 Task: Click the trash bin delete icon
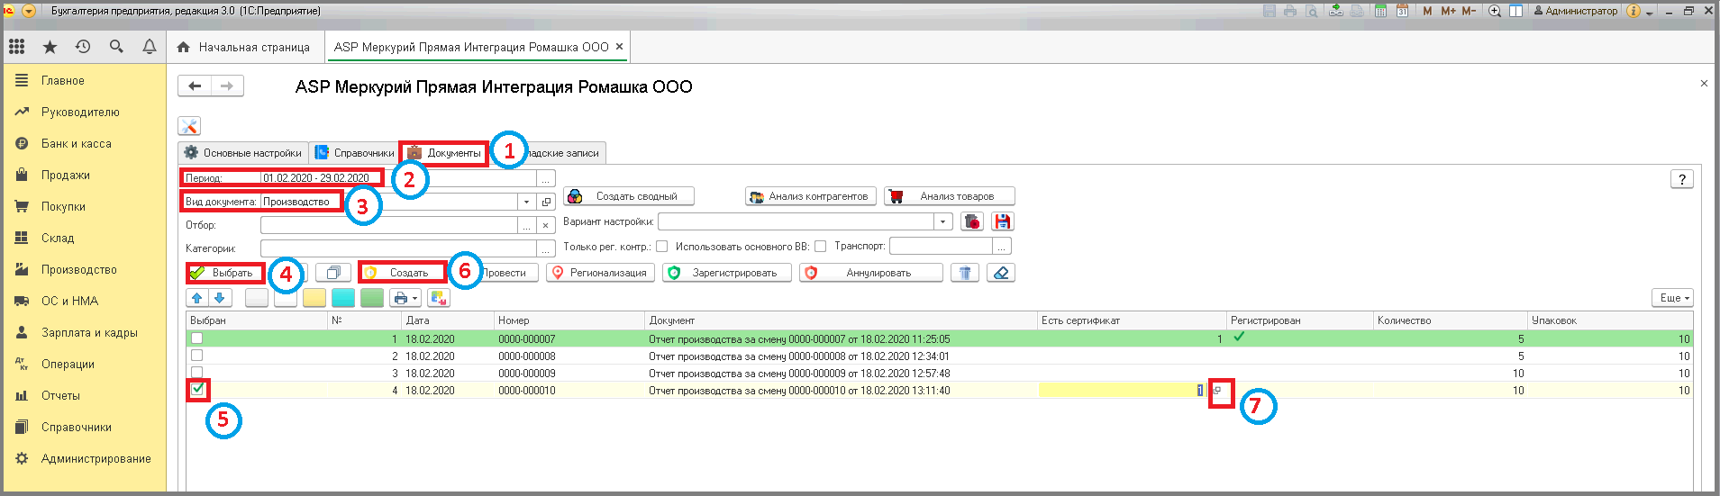click(964, 273)
